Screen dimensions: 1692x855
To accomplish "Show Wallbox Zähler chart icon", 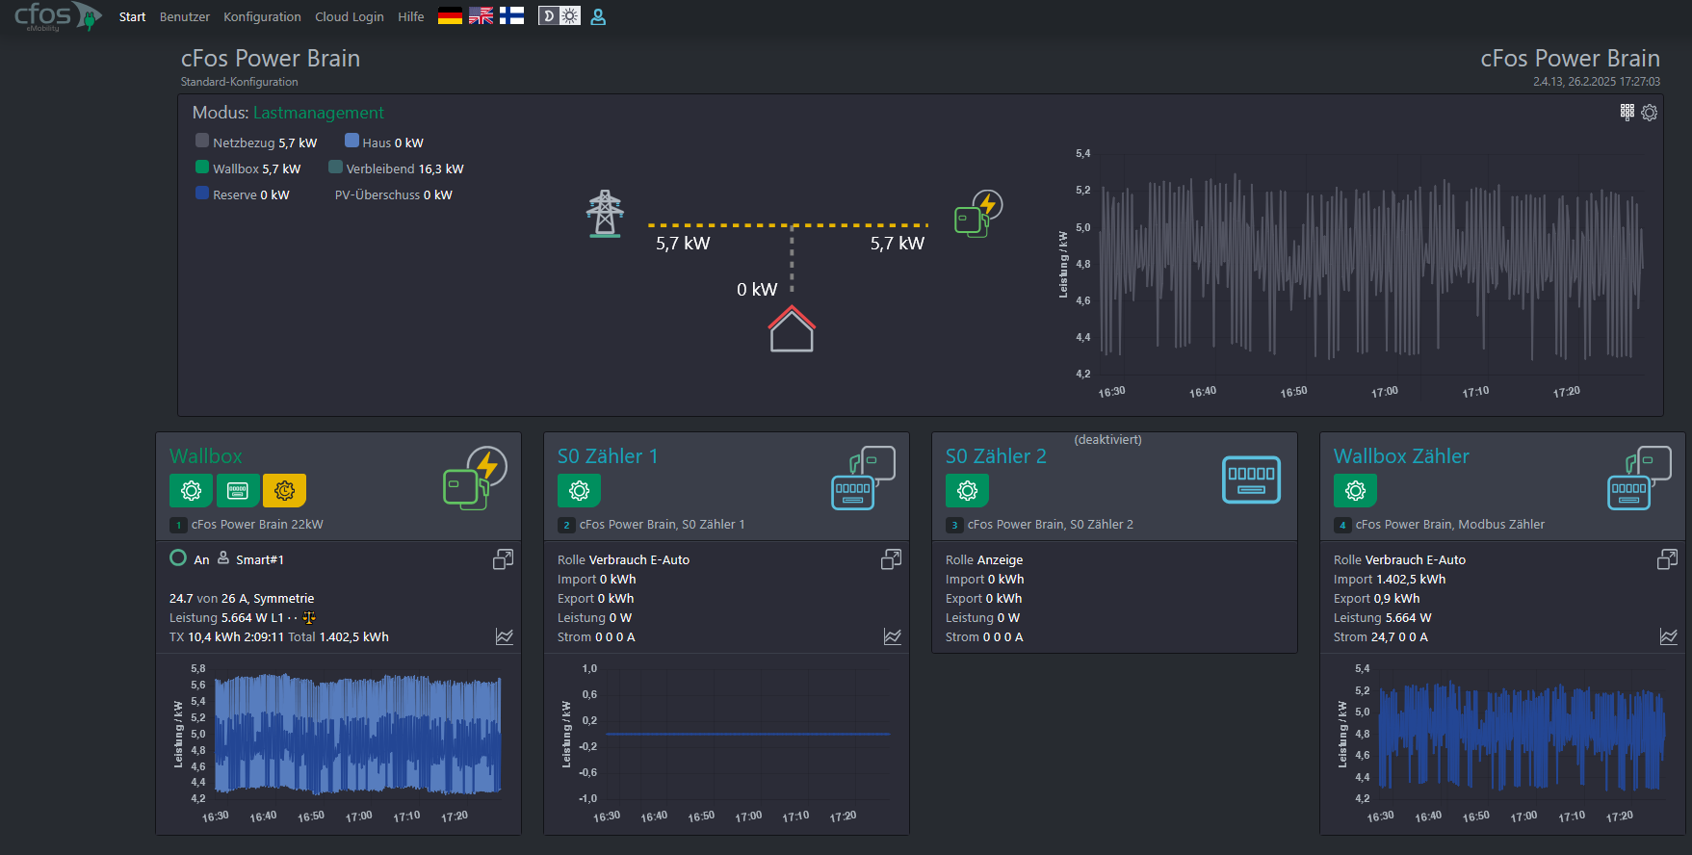I will [1669, 636].
